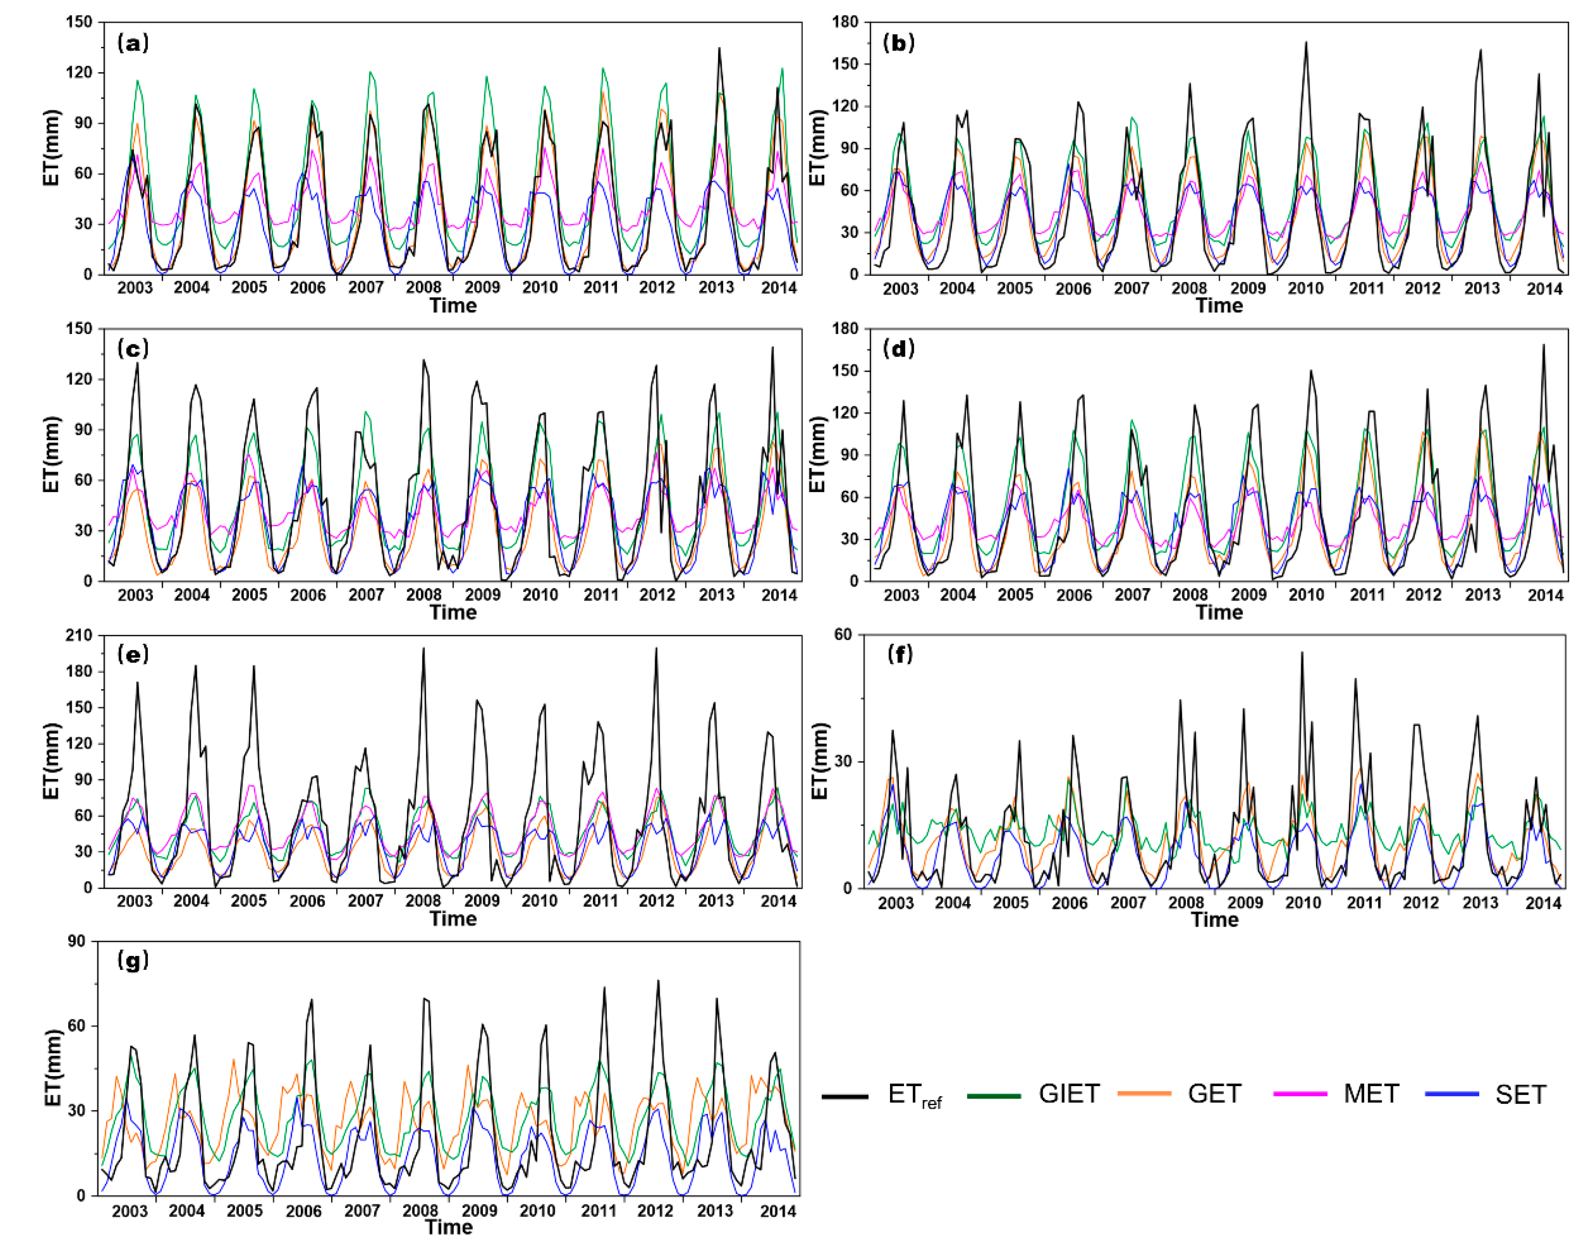Click panel label (e)
1584x1252 pixels.
(133, 654)
